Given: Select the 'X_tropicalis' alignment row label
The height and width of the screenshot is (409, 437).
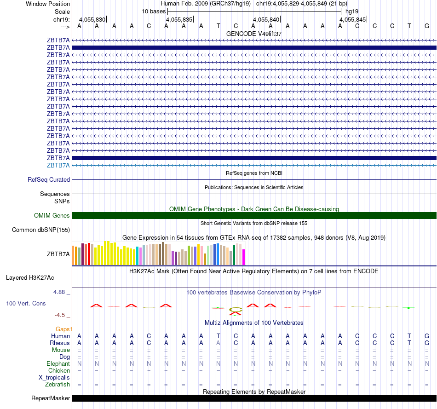Looking at the screenshot, I should (x=54, y=378).
